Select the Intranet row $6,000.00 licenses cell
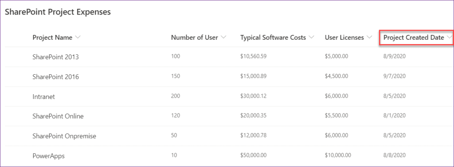Image resolution: width=454 pixels, height=167 pixels. [337, 96]
